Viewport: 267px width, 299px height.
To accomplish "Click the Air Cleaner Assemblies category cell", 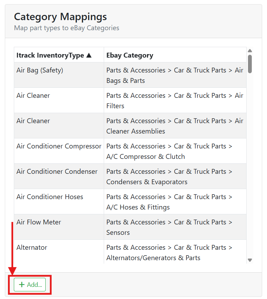I will (175, 126).
